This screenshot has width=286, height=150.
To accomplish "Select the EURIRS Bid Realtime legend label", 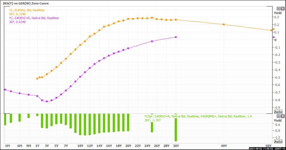I will (27, 10).
